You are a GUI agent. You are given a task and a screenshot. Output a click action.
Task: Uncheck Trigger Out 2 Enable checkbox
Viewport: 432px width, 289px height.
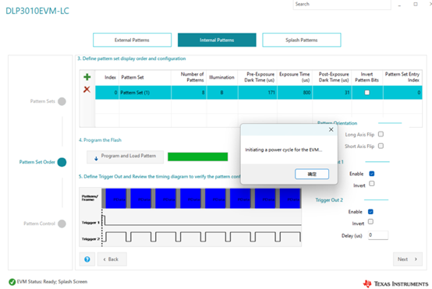click(370, 211)
